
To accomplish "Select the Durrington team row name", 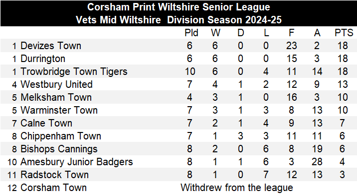I will (x=43, y=59).
